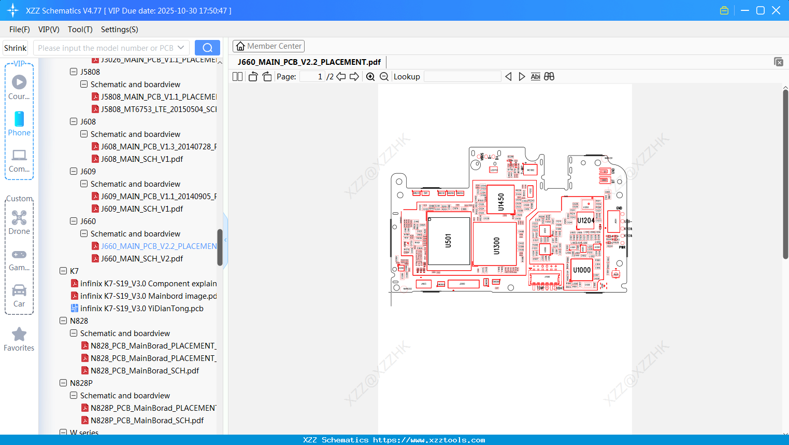Viewport: 789px width, 445px height.
Task: Zoom out of the PDF page
Action: [x=384, y=76]
